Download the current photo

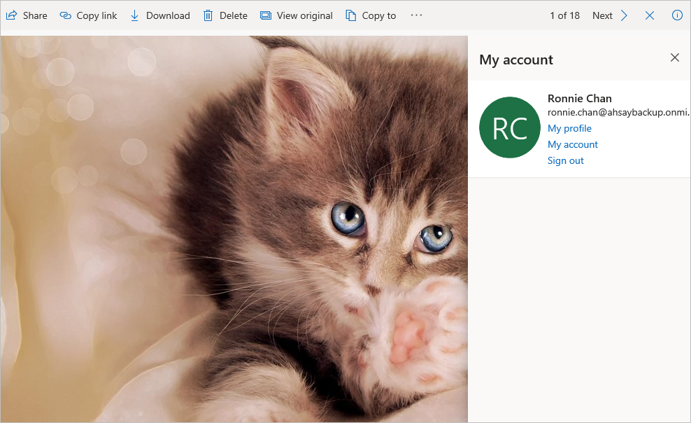pyautogui.click(x=160, y=15)
